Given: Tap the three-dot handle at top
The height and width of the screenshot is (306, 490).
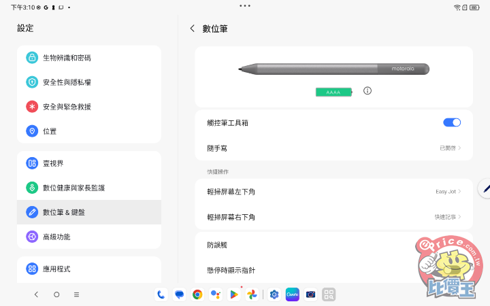Looking at the screenshot, I should [245, 5].
